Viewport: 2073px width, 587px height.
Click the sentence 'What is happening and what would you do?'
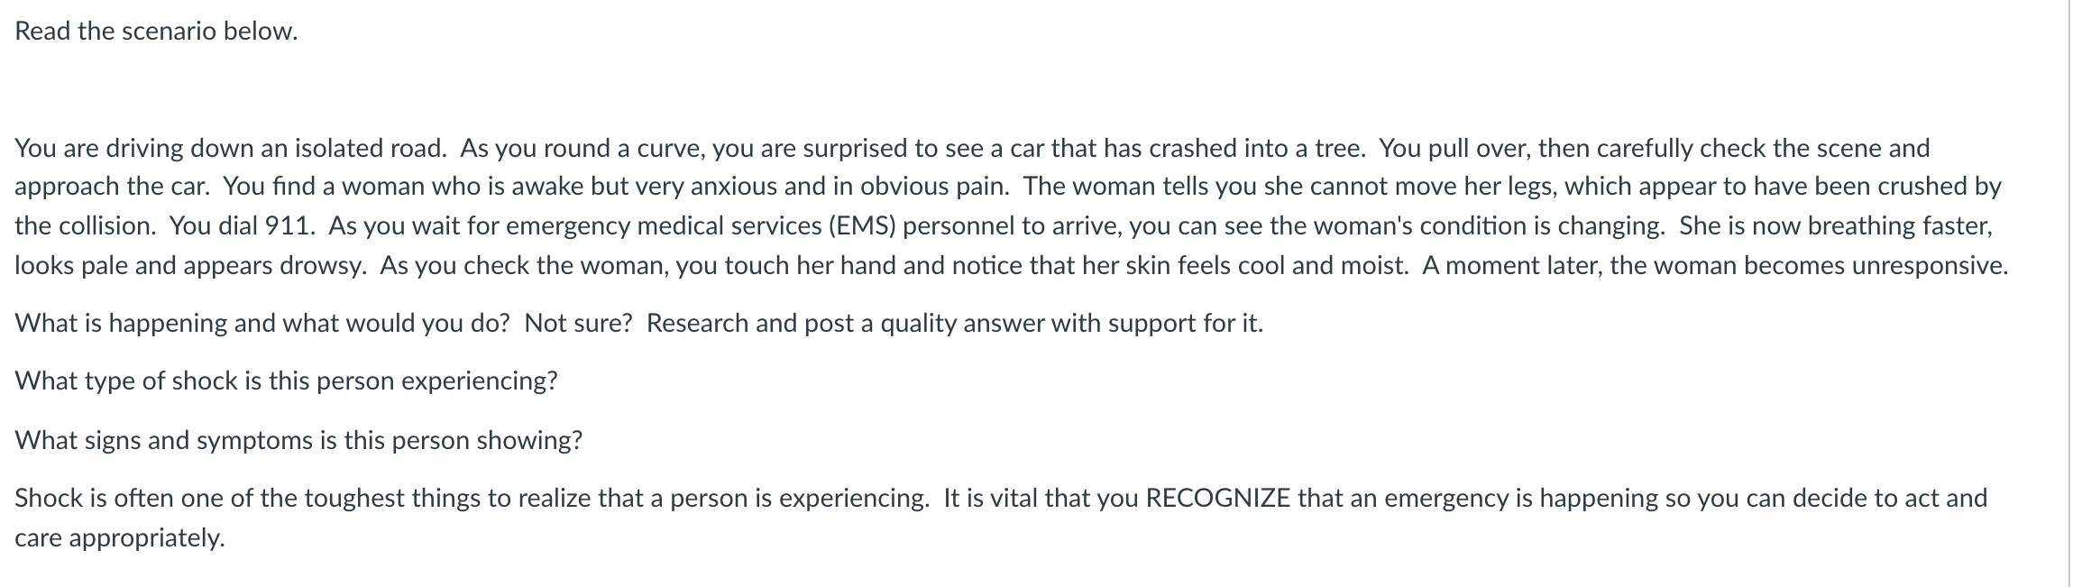point(262,324)
